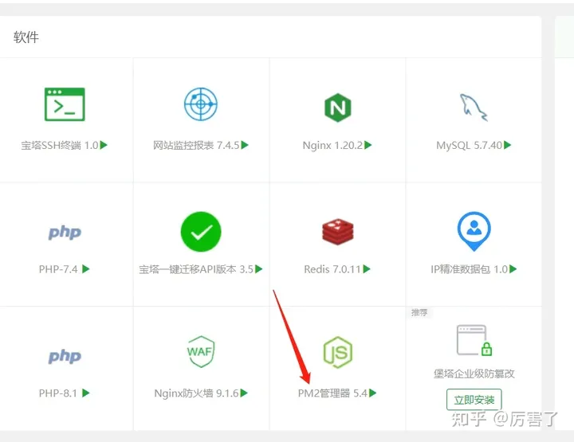Click the play arrow beside PM2管理器 5.4
The width and height of the screenshot is (574, 442).
(372, 393)
